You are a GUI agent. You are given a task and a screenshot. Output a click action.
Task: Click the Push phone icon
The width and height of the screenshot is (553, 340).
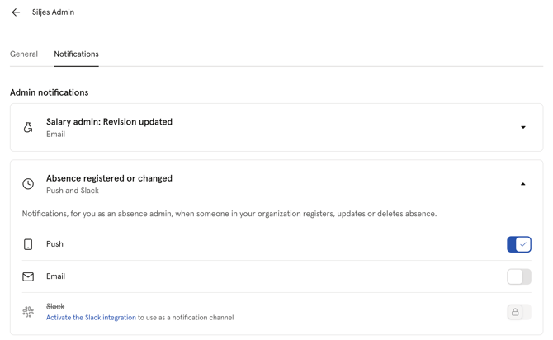28,244
